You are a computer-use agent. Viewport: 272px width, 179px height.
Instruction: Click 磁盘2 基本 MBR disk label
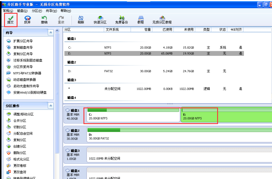point(73,135)
